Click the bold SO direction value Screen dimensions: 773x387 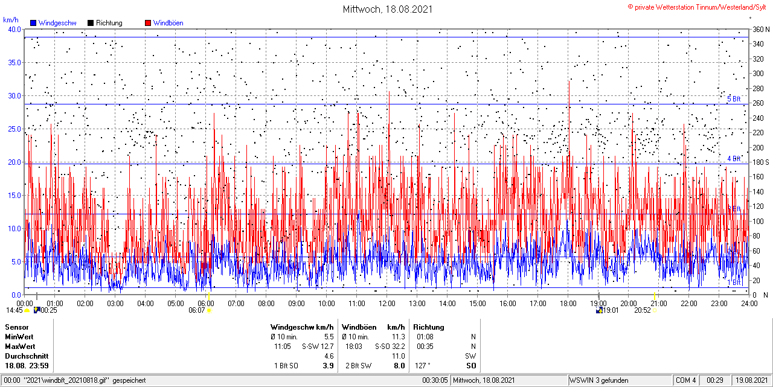point(471,366)
